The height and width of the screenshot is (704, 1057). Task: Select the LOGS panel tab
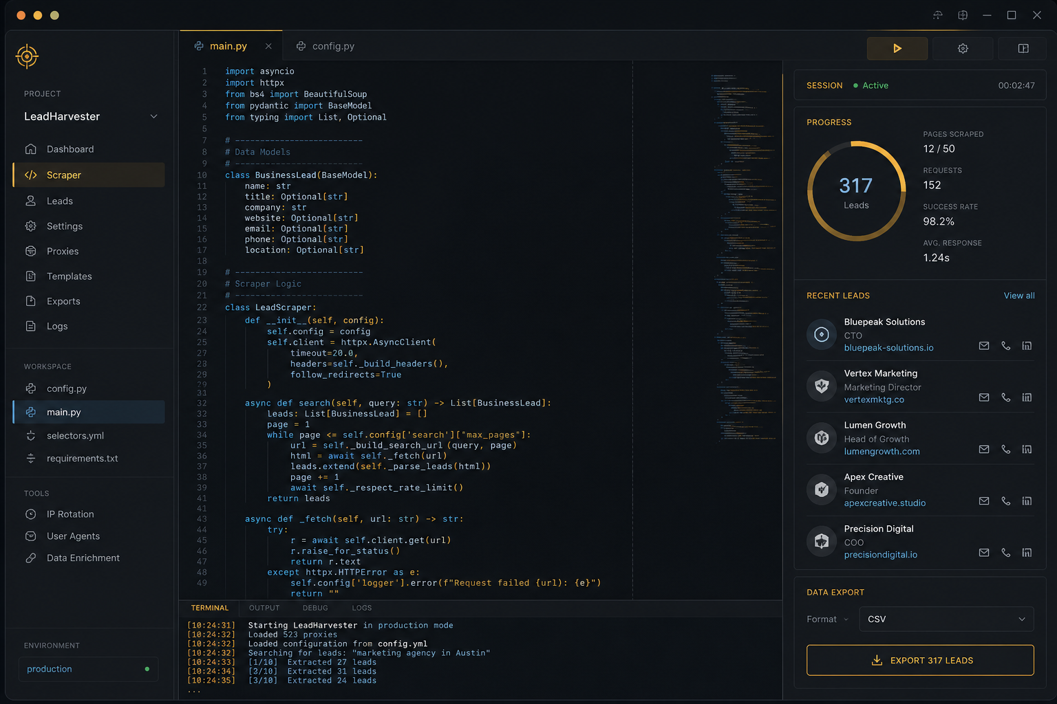point(362,608)
